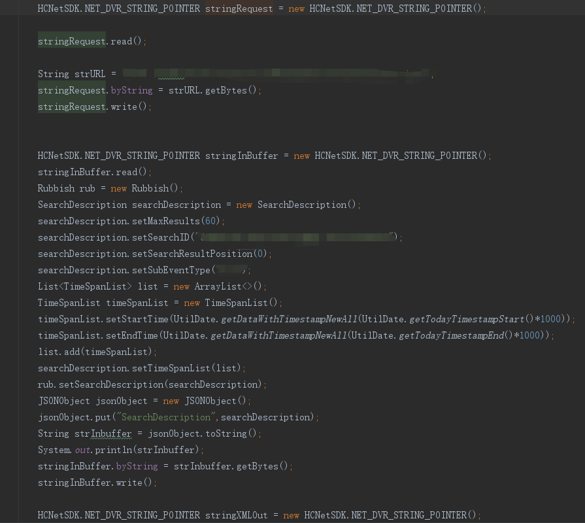Click the strInbuffer variable declaration
The image size is (585, 523).
coord(103,434)
